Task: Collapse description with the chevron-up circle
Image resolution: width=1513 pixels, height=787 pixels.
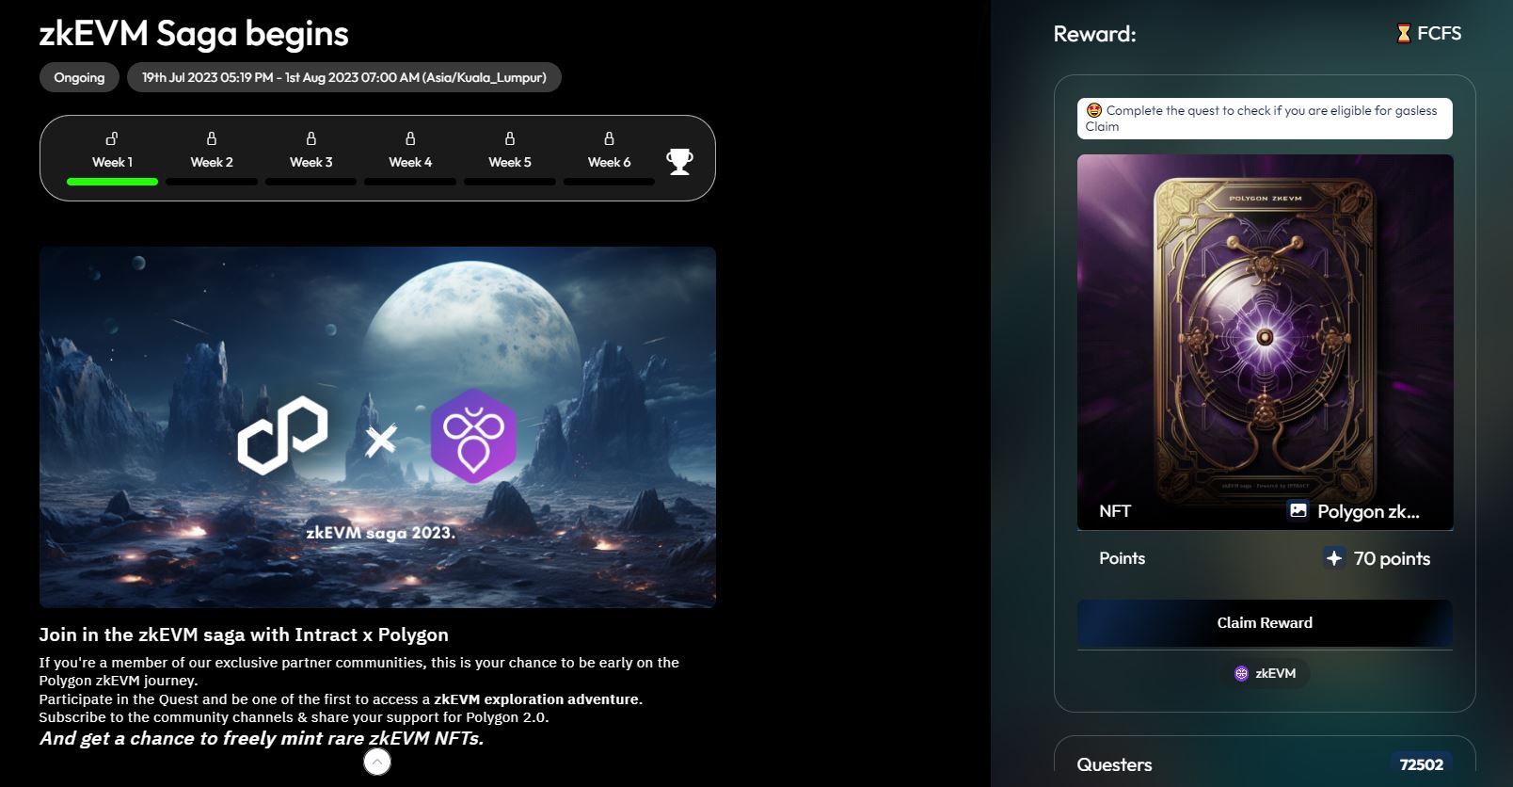Action: 377,762
